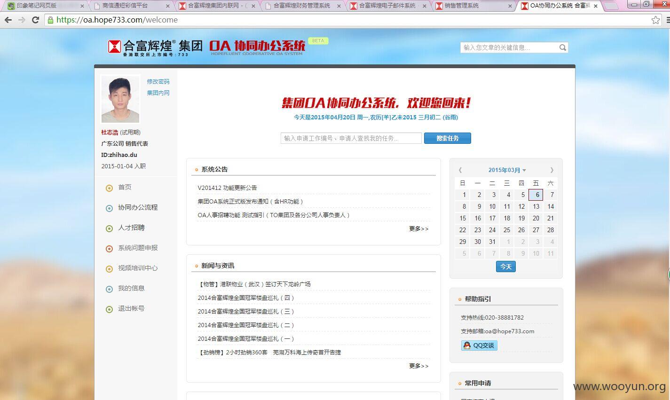Click the 系统问题申报 sidebar bullet icon
This screenshot has height=400, width=670.
tap(109, 249)
